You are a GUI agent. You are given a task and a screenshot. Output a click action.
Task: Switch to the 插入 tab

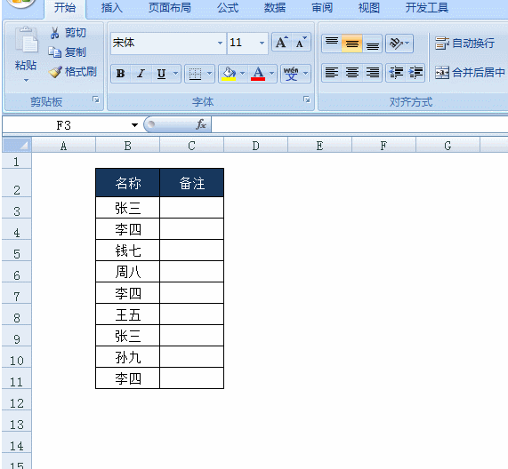[112, 7]
